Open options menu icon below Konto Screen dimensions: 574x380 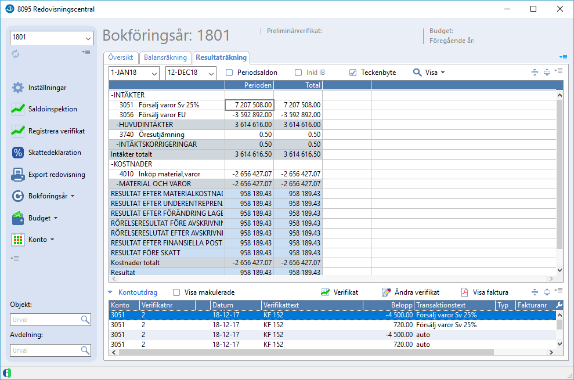click(x=15, y=259)
